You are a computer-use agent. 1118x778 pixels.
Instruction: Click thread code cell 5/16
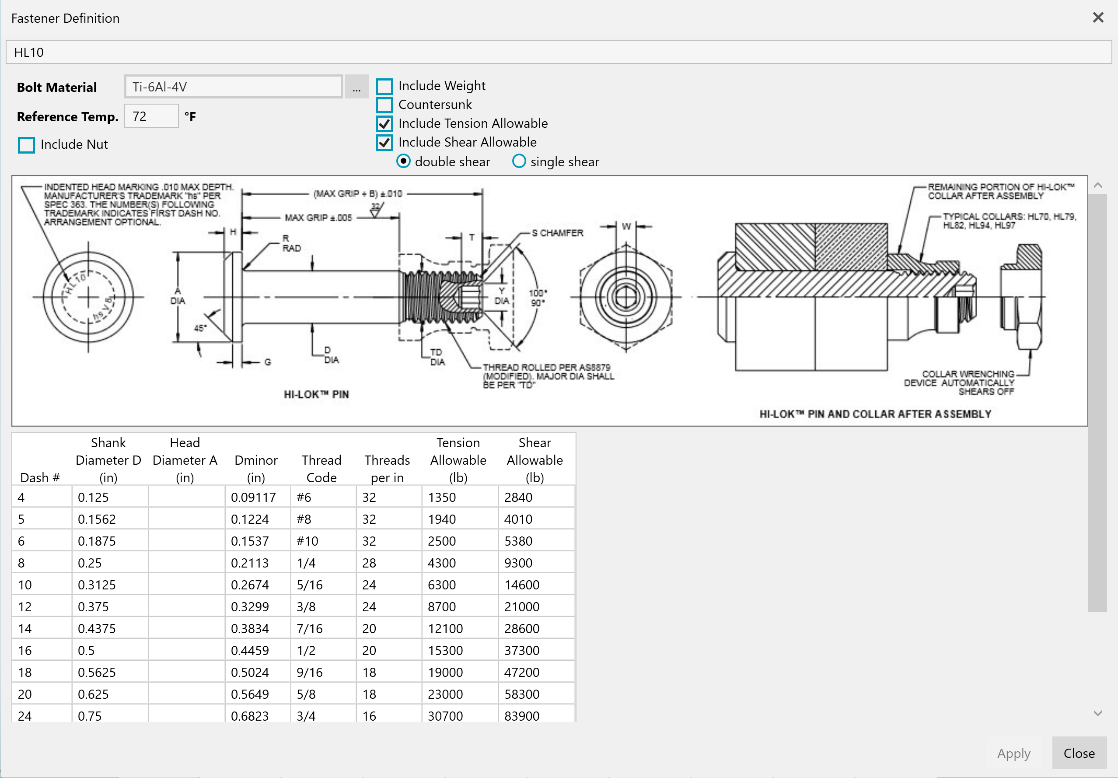pos(323,585)
